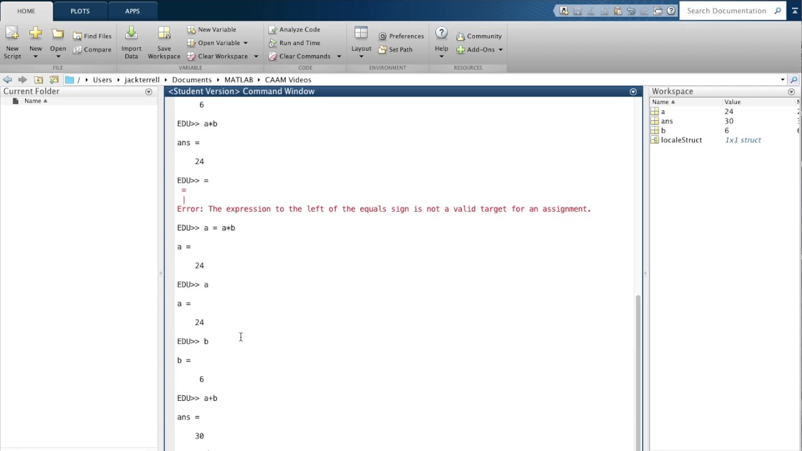
Task: Click the 'a = a*b' command line
Action: 206,228
